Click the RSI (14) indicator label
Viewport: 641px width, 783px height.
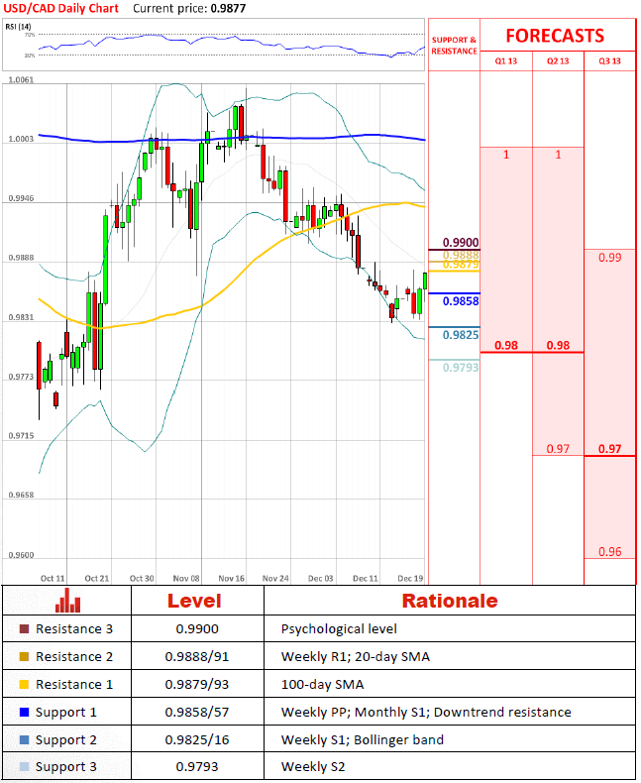(x=18, y=27)
